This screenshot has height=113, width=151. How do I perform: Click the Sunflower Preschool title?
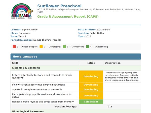(59, 6)
